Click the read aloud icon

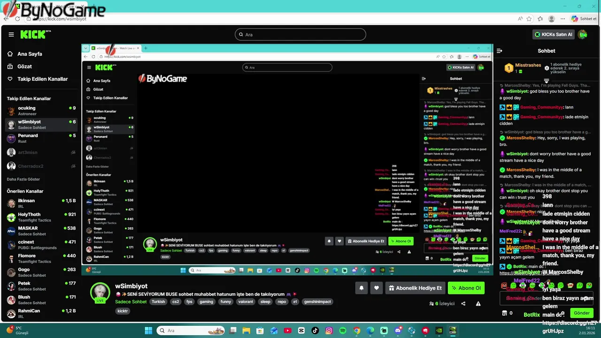point(520,19)
